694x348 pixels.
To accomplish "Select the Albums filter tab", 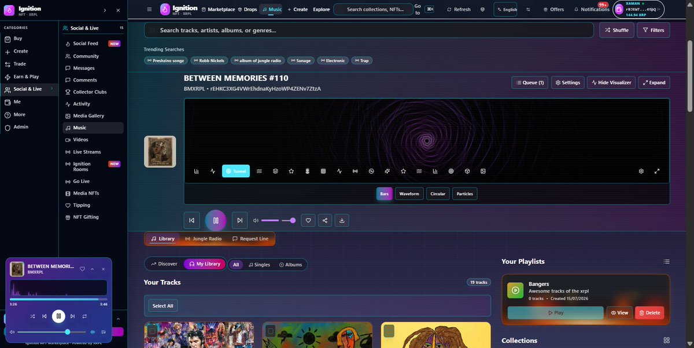I will pos(290,265).
